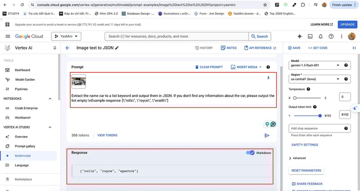
Task: Click the car image thumbnail in prompt
Action: pyautogui.click(x=79, y=81)
